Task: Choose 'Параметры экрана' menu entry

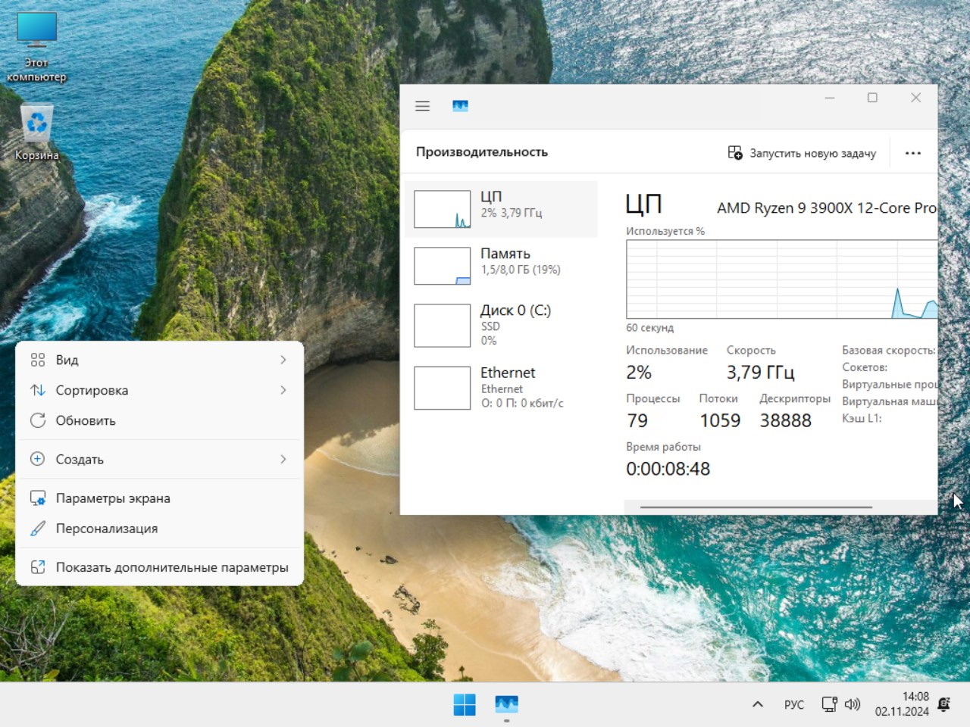Action: click(112, 498)
